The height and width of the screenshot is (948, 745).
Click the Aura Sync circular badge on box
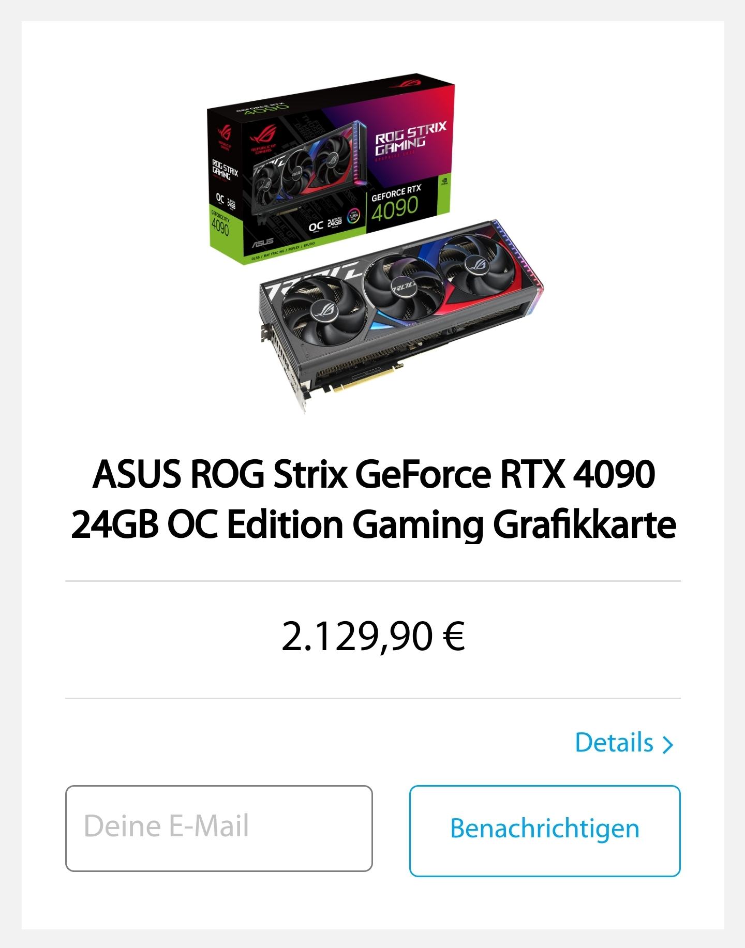354,216
